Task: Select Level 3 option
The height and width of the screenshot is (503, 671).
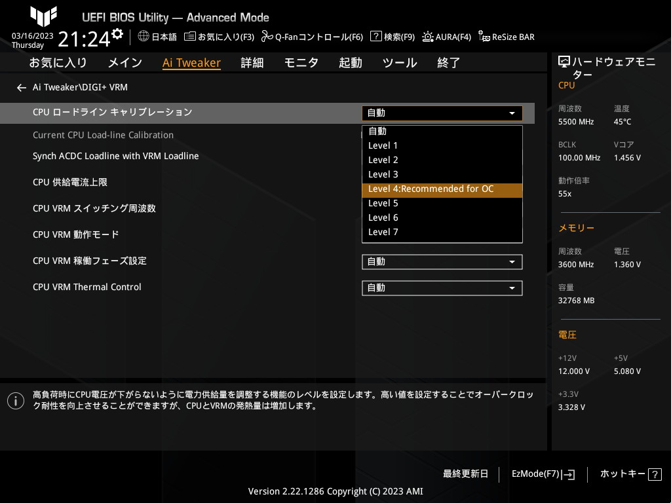Action: [442, 174]
